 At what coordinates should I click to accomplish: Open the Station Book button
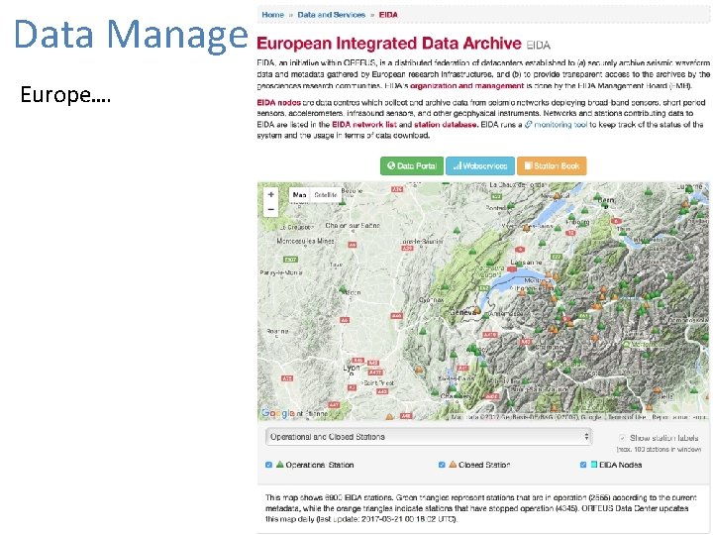coord(552,166)
